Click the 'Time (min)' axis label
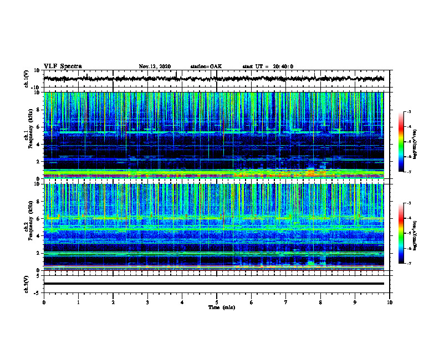439x339 pixels. 222,307
